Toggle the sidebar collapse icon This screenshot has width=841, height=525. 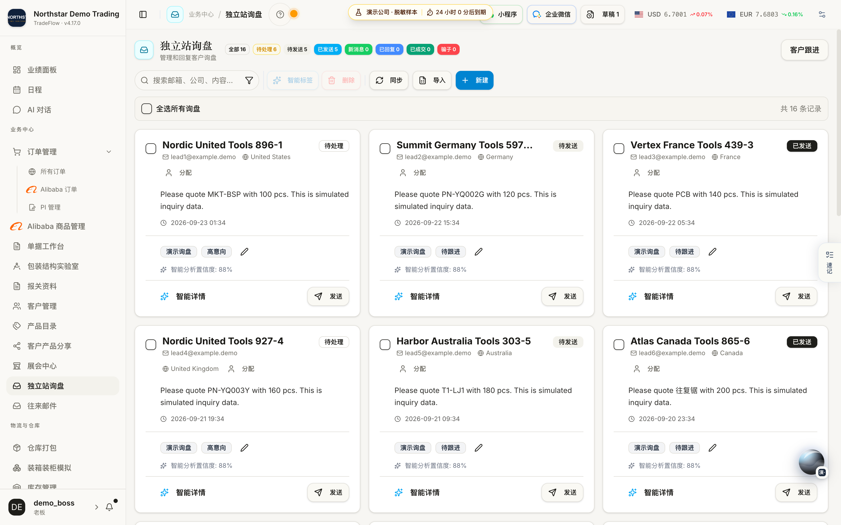[x=143, y=14]
